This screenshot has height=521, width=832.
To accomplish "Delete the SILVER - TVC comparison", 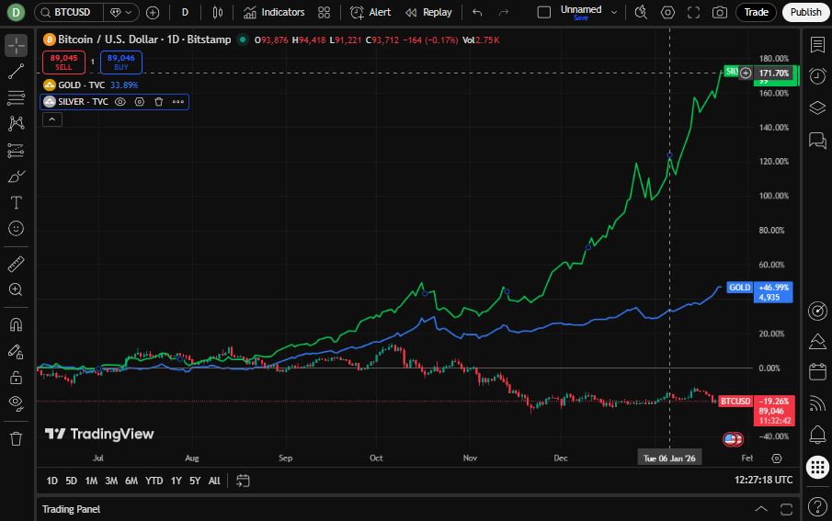I will click(x=159, y=102).
